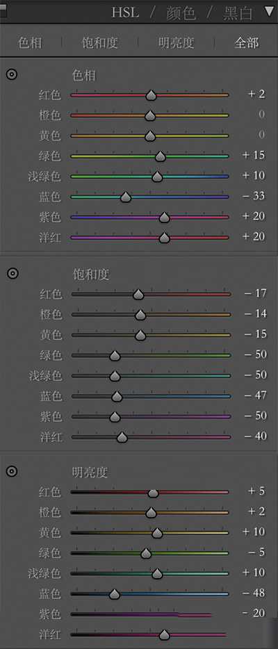Switch to the 饱和度 tab
The image size is (278, 649).
[x=100, y=43]
